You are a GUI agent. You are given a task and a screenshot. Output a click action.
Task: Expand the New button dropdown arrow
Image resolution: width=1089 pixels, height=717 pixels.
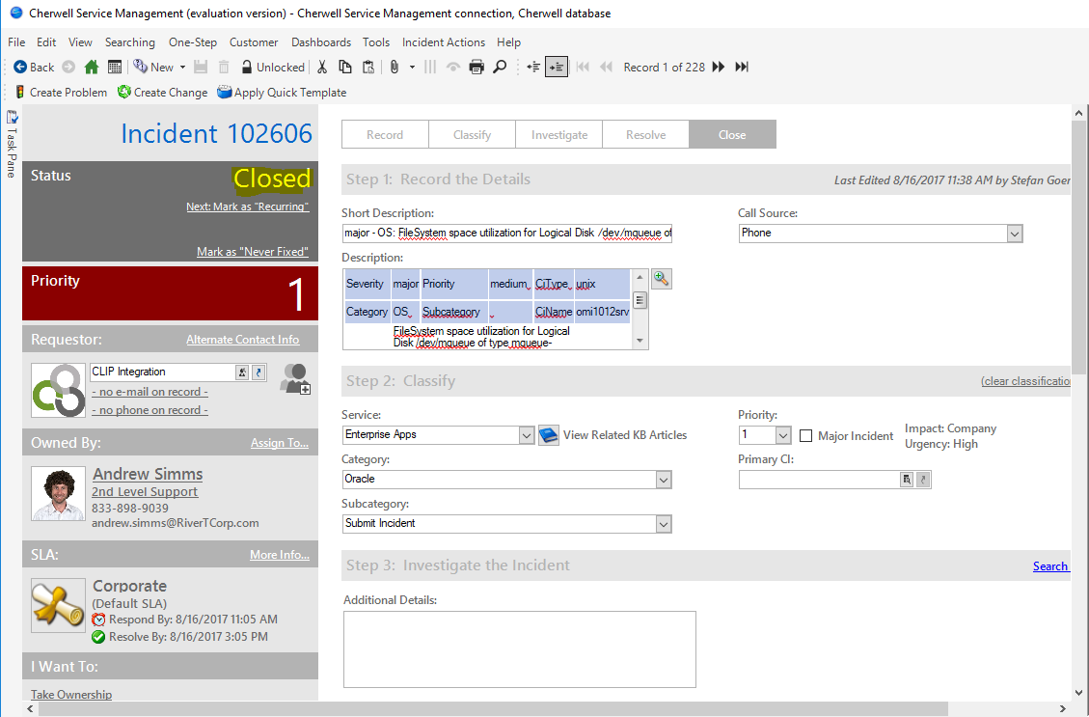(x=182, y=68)
